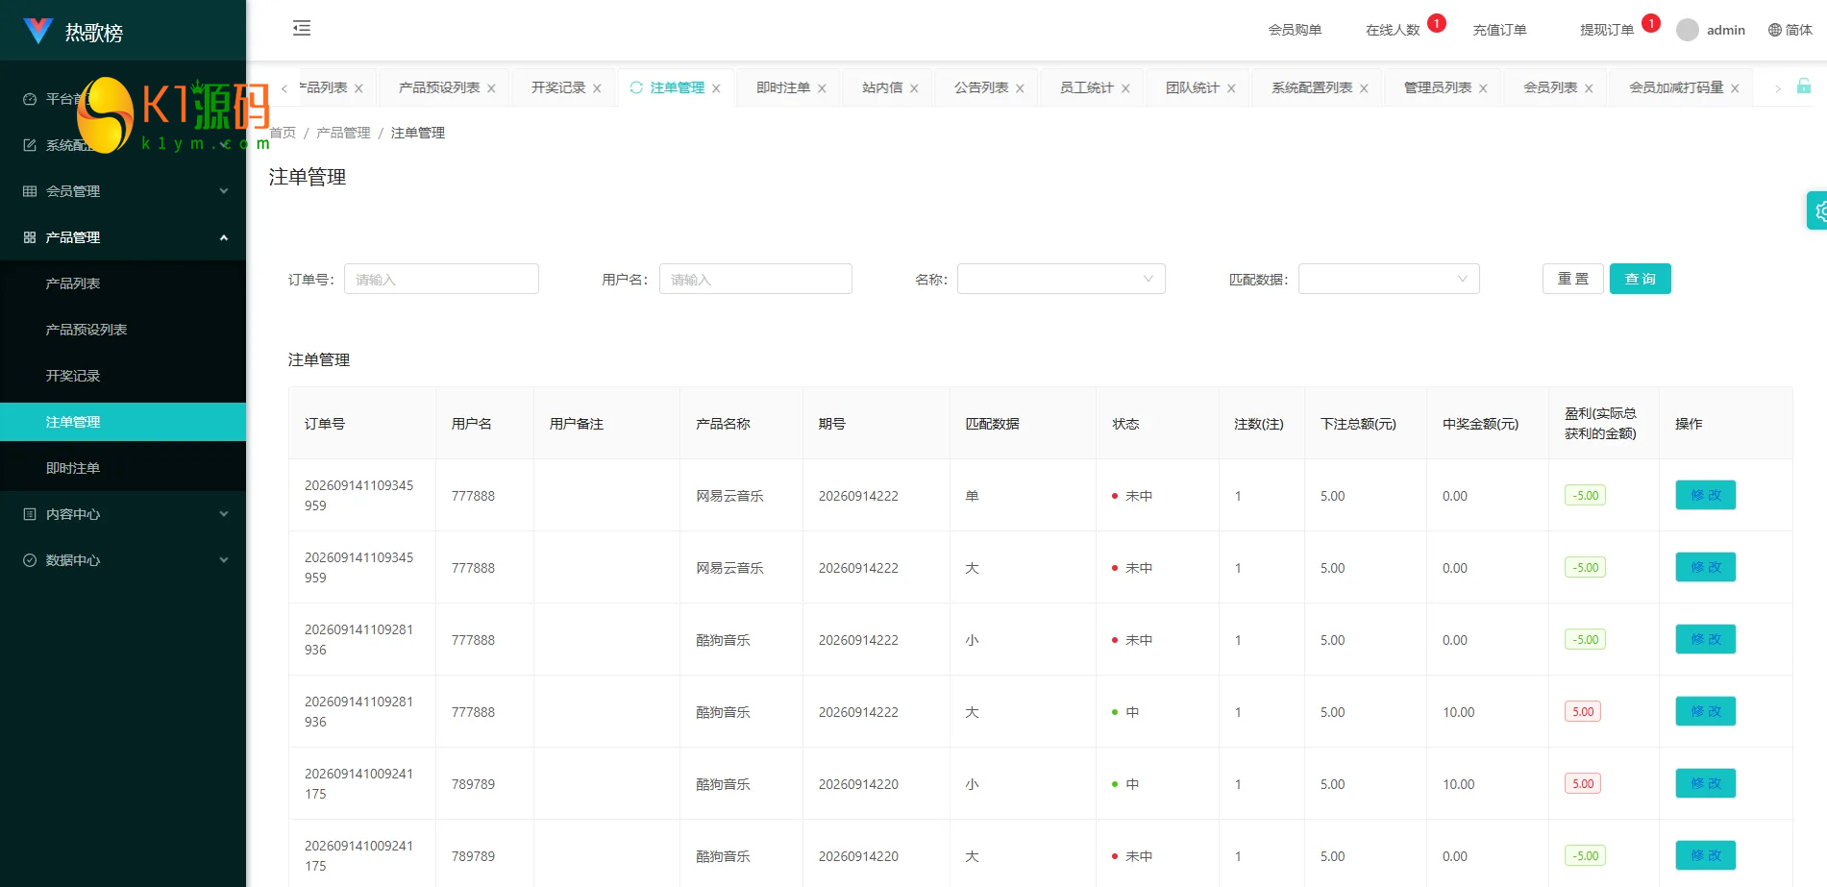The height and width of the screenshot is (887, 1827).
Task: Close the 即时注单 tab
Action: tap(822, 88)
